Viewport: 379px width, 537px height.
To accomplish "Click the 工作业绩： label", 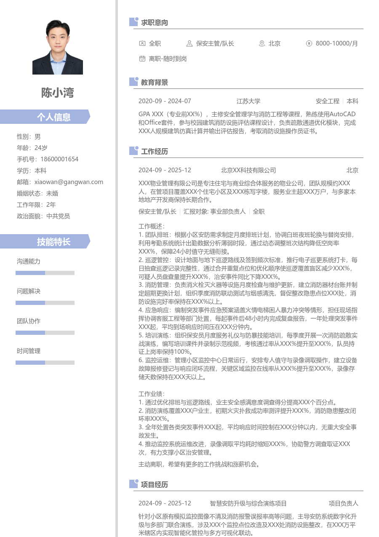I will point(152,394).
